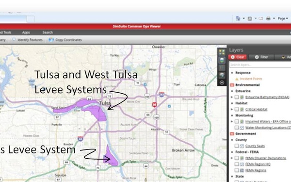Click the browser print icon

pos(268,18)
